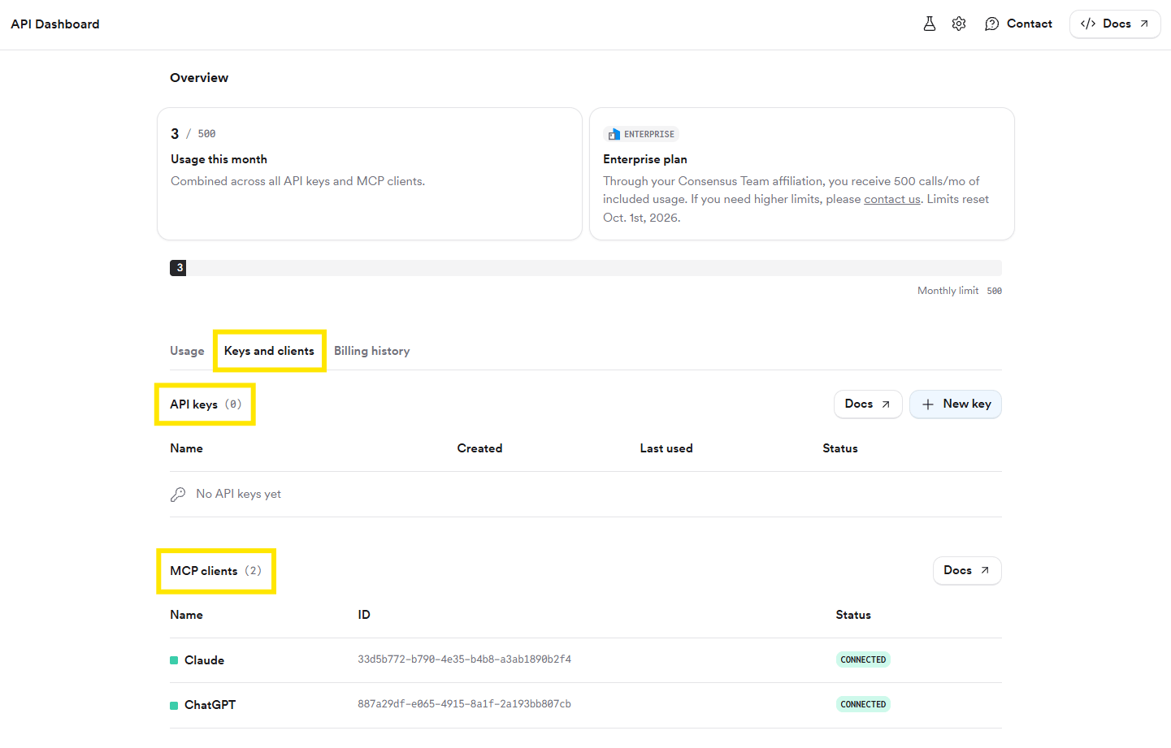1171x748 pixels.
Task: Click the monthly usage progress bar track
Action: 586,268
